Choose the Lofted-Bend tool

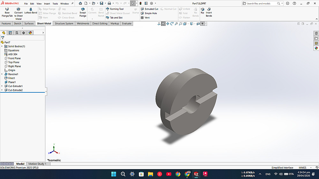tap(31, 11)
